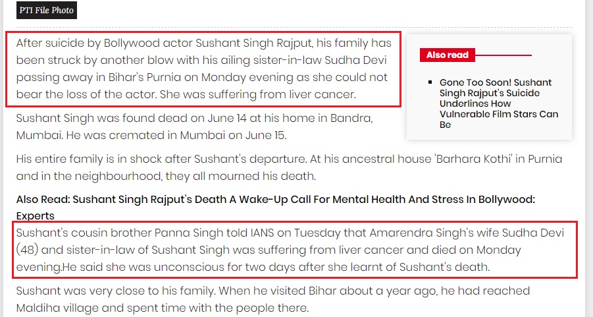Click 'Vulnerable Film Stars Can' line in the sidebar
Image resolution: width=593 pixels, height=317 pixels.
tap(499, 114)
